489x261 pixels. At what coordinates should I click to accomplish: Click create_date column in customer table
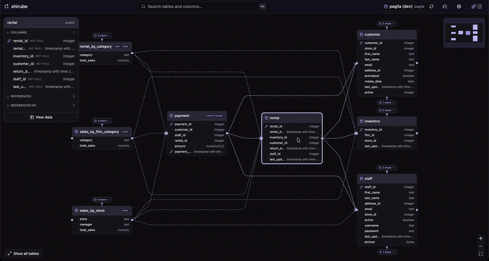click(387, 81)
